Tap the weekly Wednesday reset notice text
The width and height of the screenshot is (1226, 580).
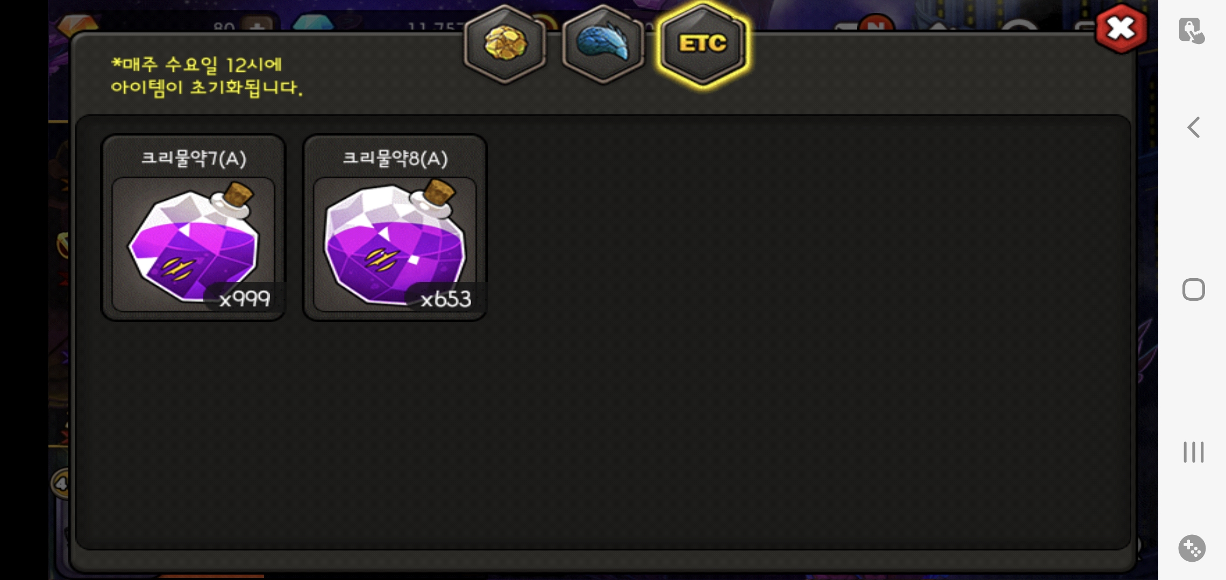206,76
